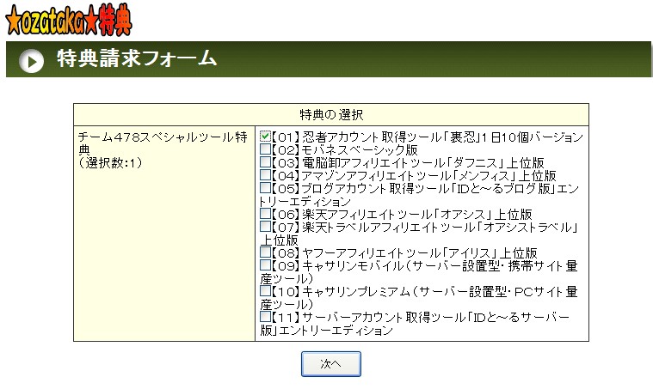Select option 05 ブログアカウント取得ツール checkbox
653x389 pixels.
pyautogui.click(x=266, y=188)
